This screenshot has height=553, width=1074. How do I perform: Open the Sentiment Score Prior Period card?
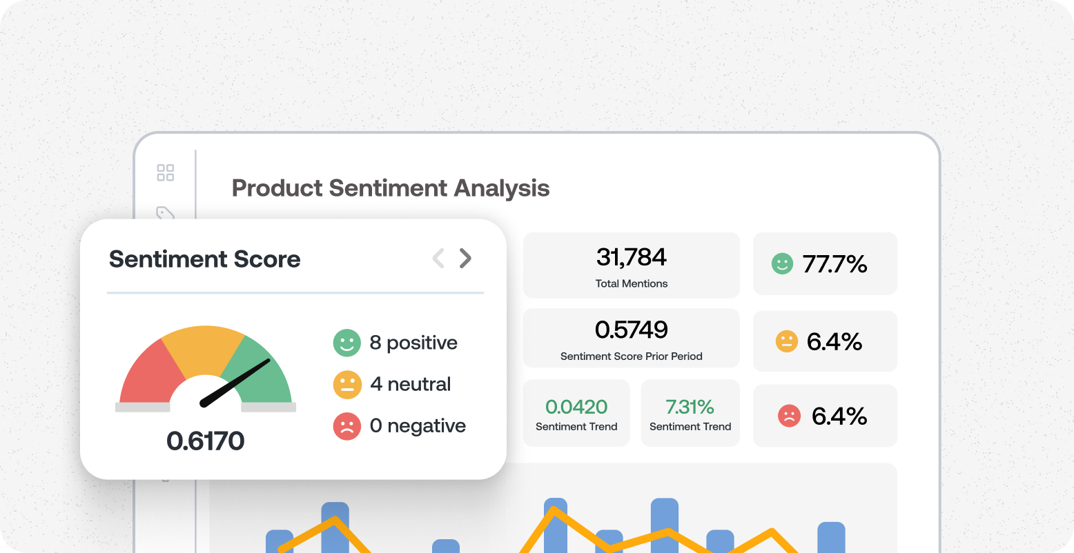click(631, 338)
